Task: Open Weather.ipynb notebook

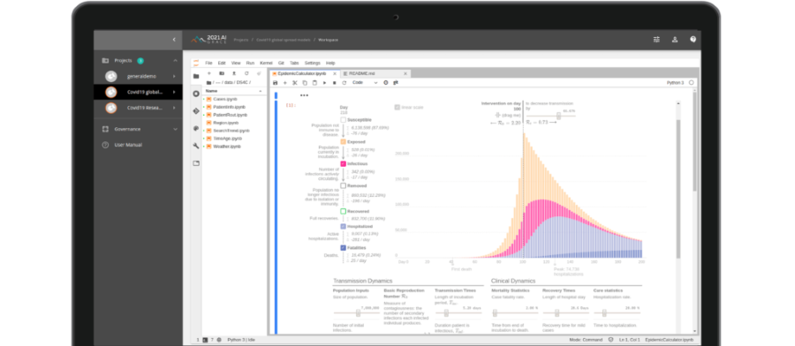Action: click(227, 147)
